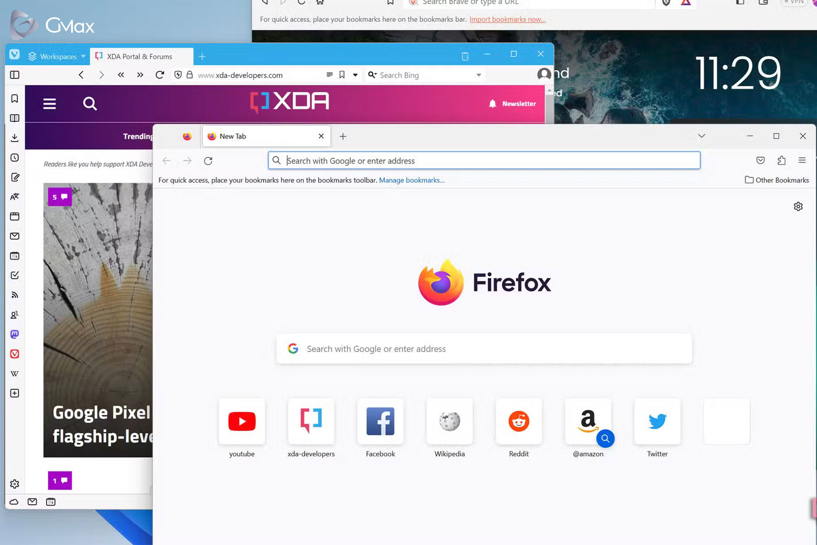Open Contacts panel in Vivaldi sidebar
Screen dimensions: 817x545
(15, 314)
